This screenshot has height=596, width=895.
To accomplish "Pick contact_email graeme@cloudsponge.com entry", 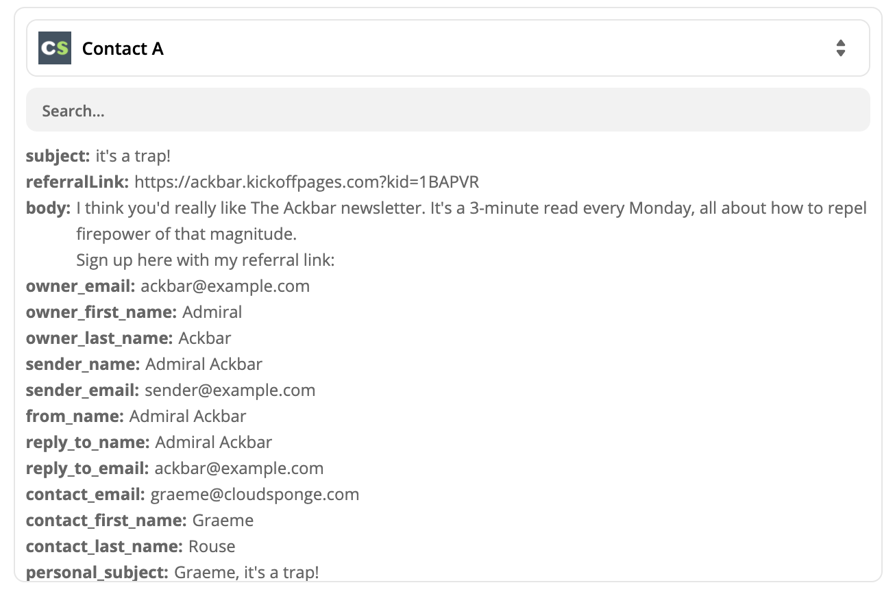I will tap(193, 495).
